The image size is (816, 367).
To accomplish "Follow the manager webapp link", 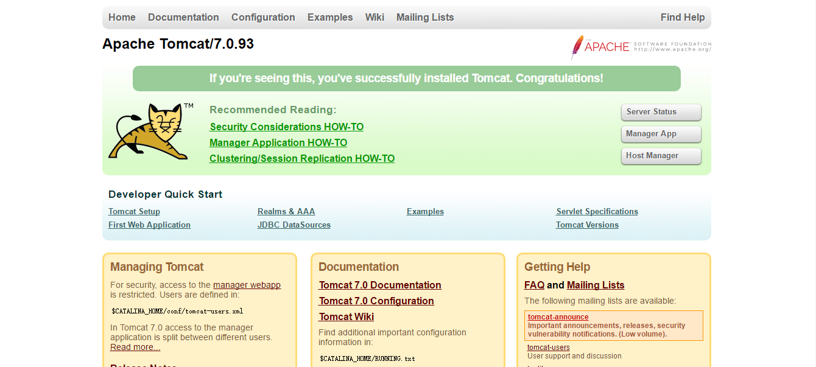I will click(247, 285).
